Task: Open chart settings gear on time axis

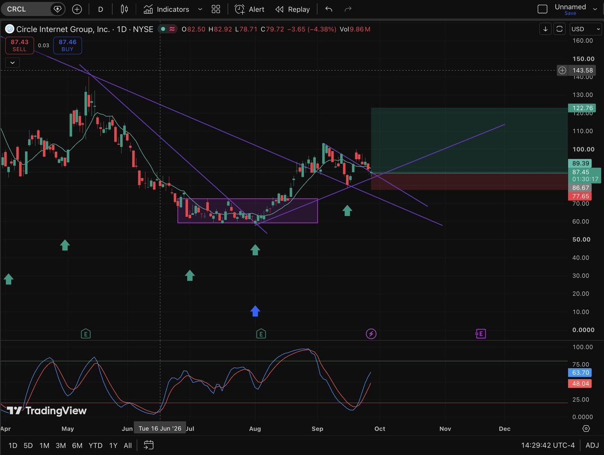Action: point(586,428)
